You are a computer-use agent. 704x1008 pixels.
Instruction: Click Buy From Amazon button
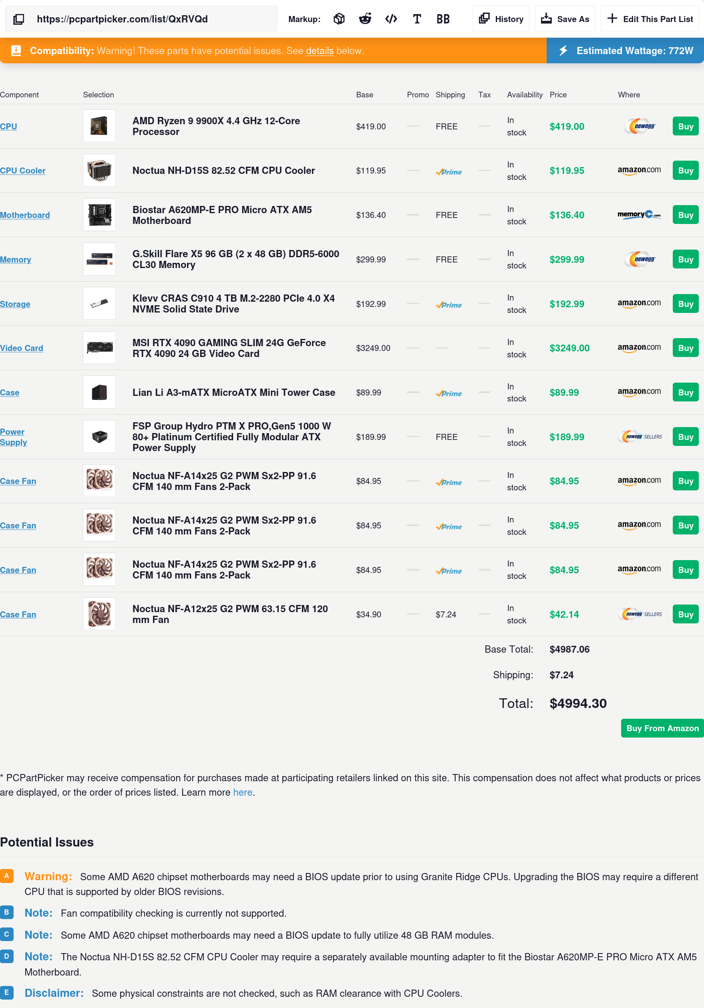click(662, 728)
